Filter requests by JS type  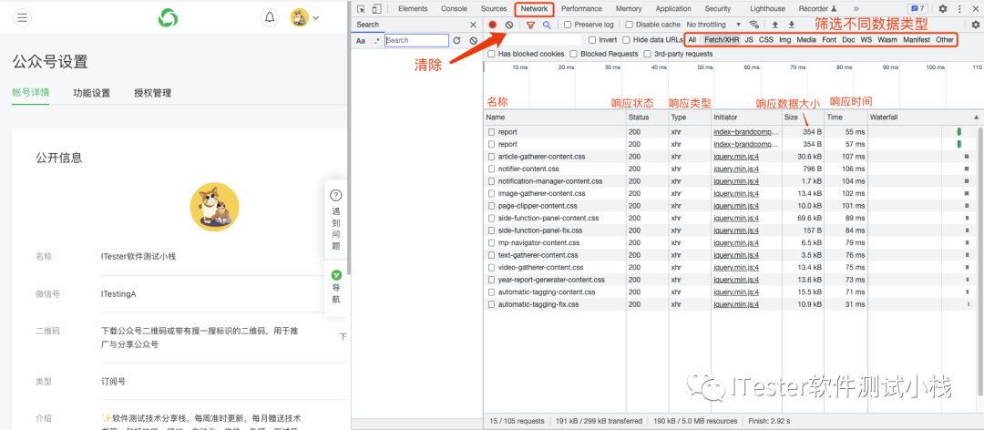click(x=749, y=39)
